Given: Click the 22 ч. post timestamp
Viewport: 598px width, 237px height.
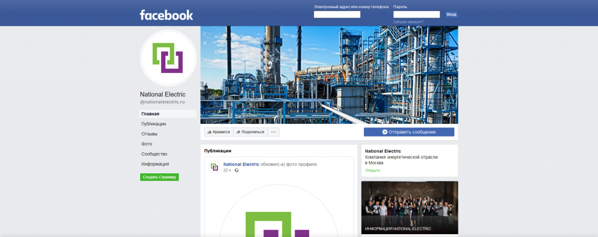Looking at the screenshot, I should point(227,170).
